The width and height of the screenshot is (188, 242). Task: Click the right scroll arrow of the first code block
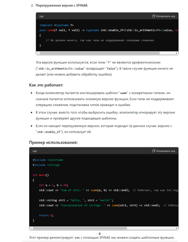click(x=177, y=53)
